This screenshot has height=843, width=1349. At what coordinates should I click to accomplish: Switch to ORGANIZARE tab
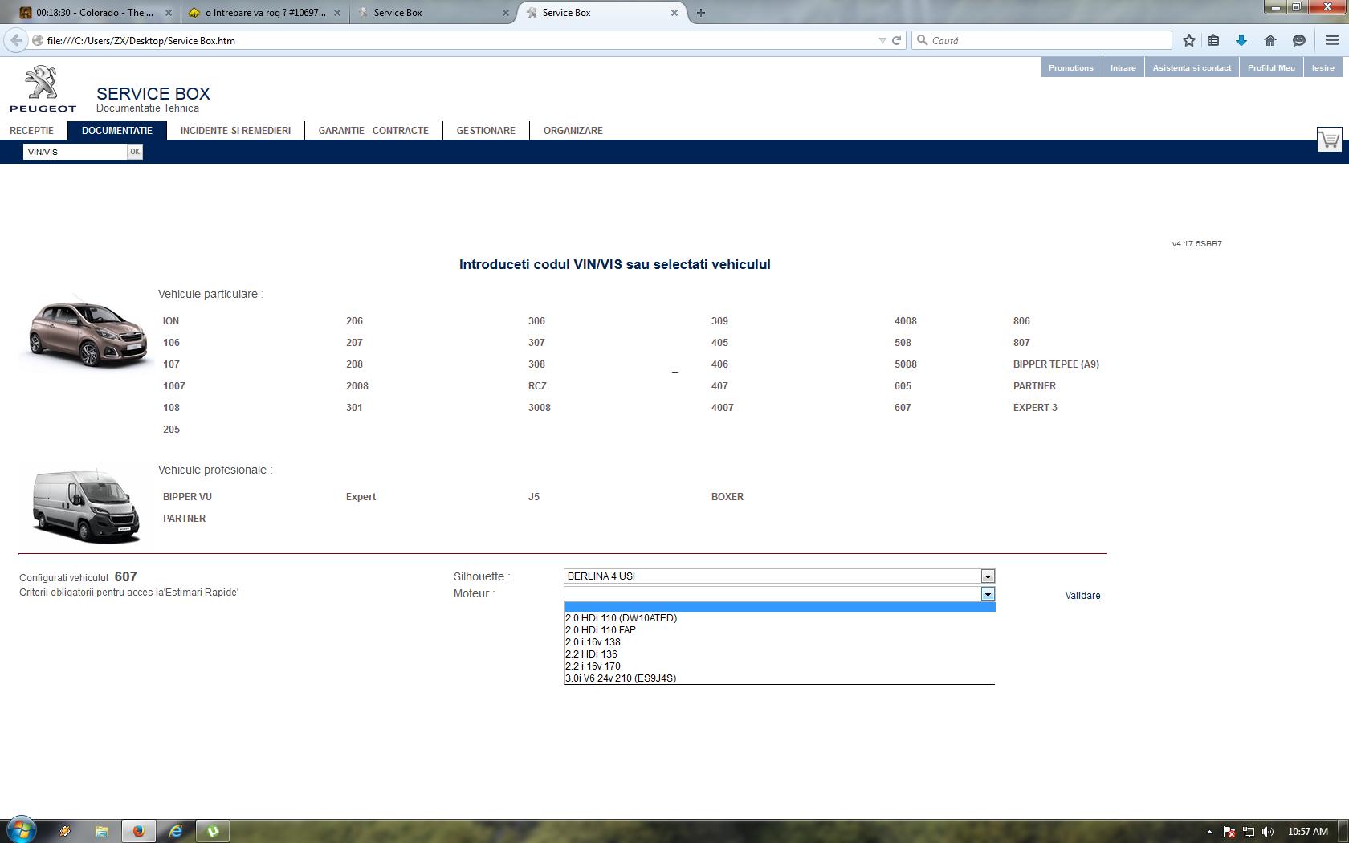click(573, 131)
